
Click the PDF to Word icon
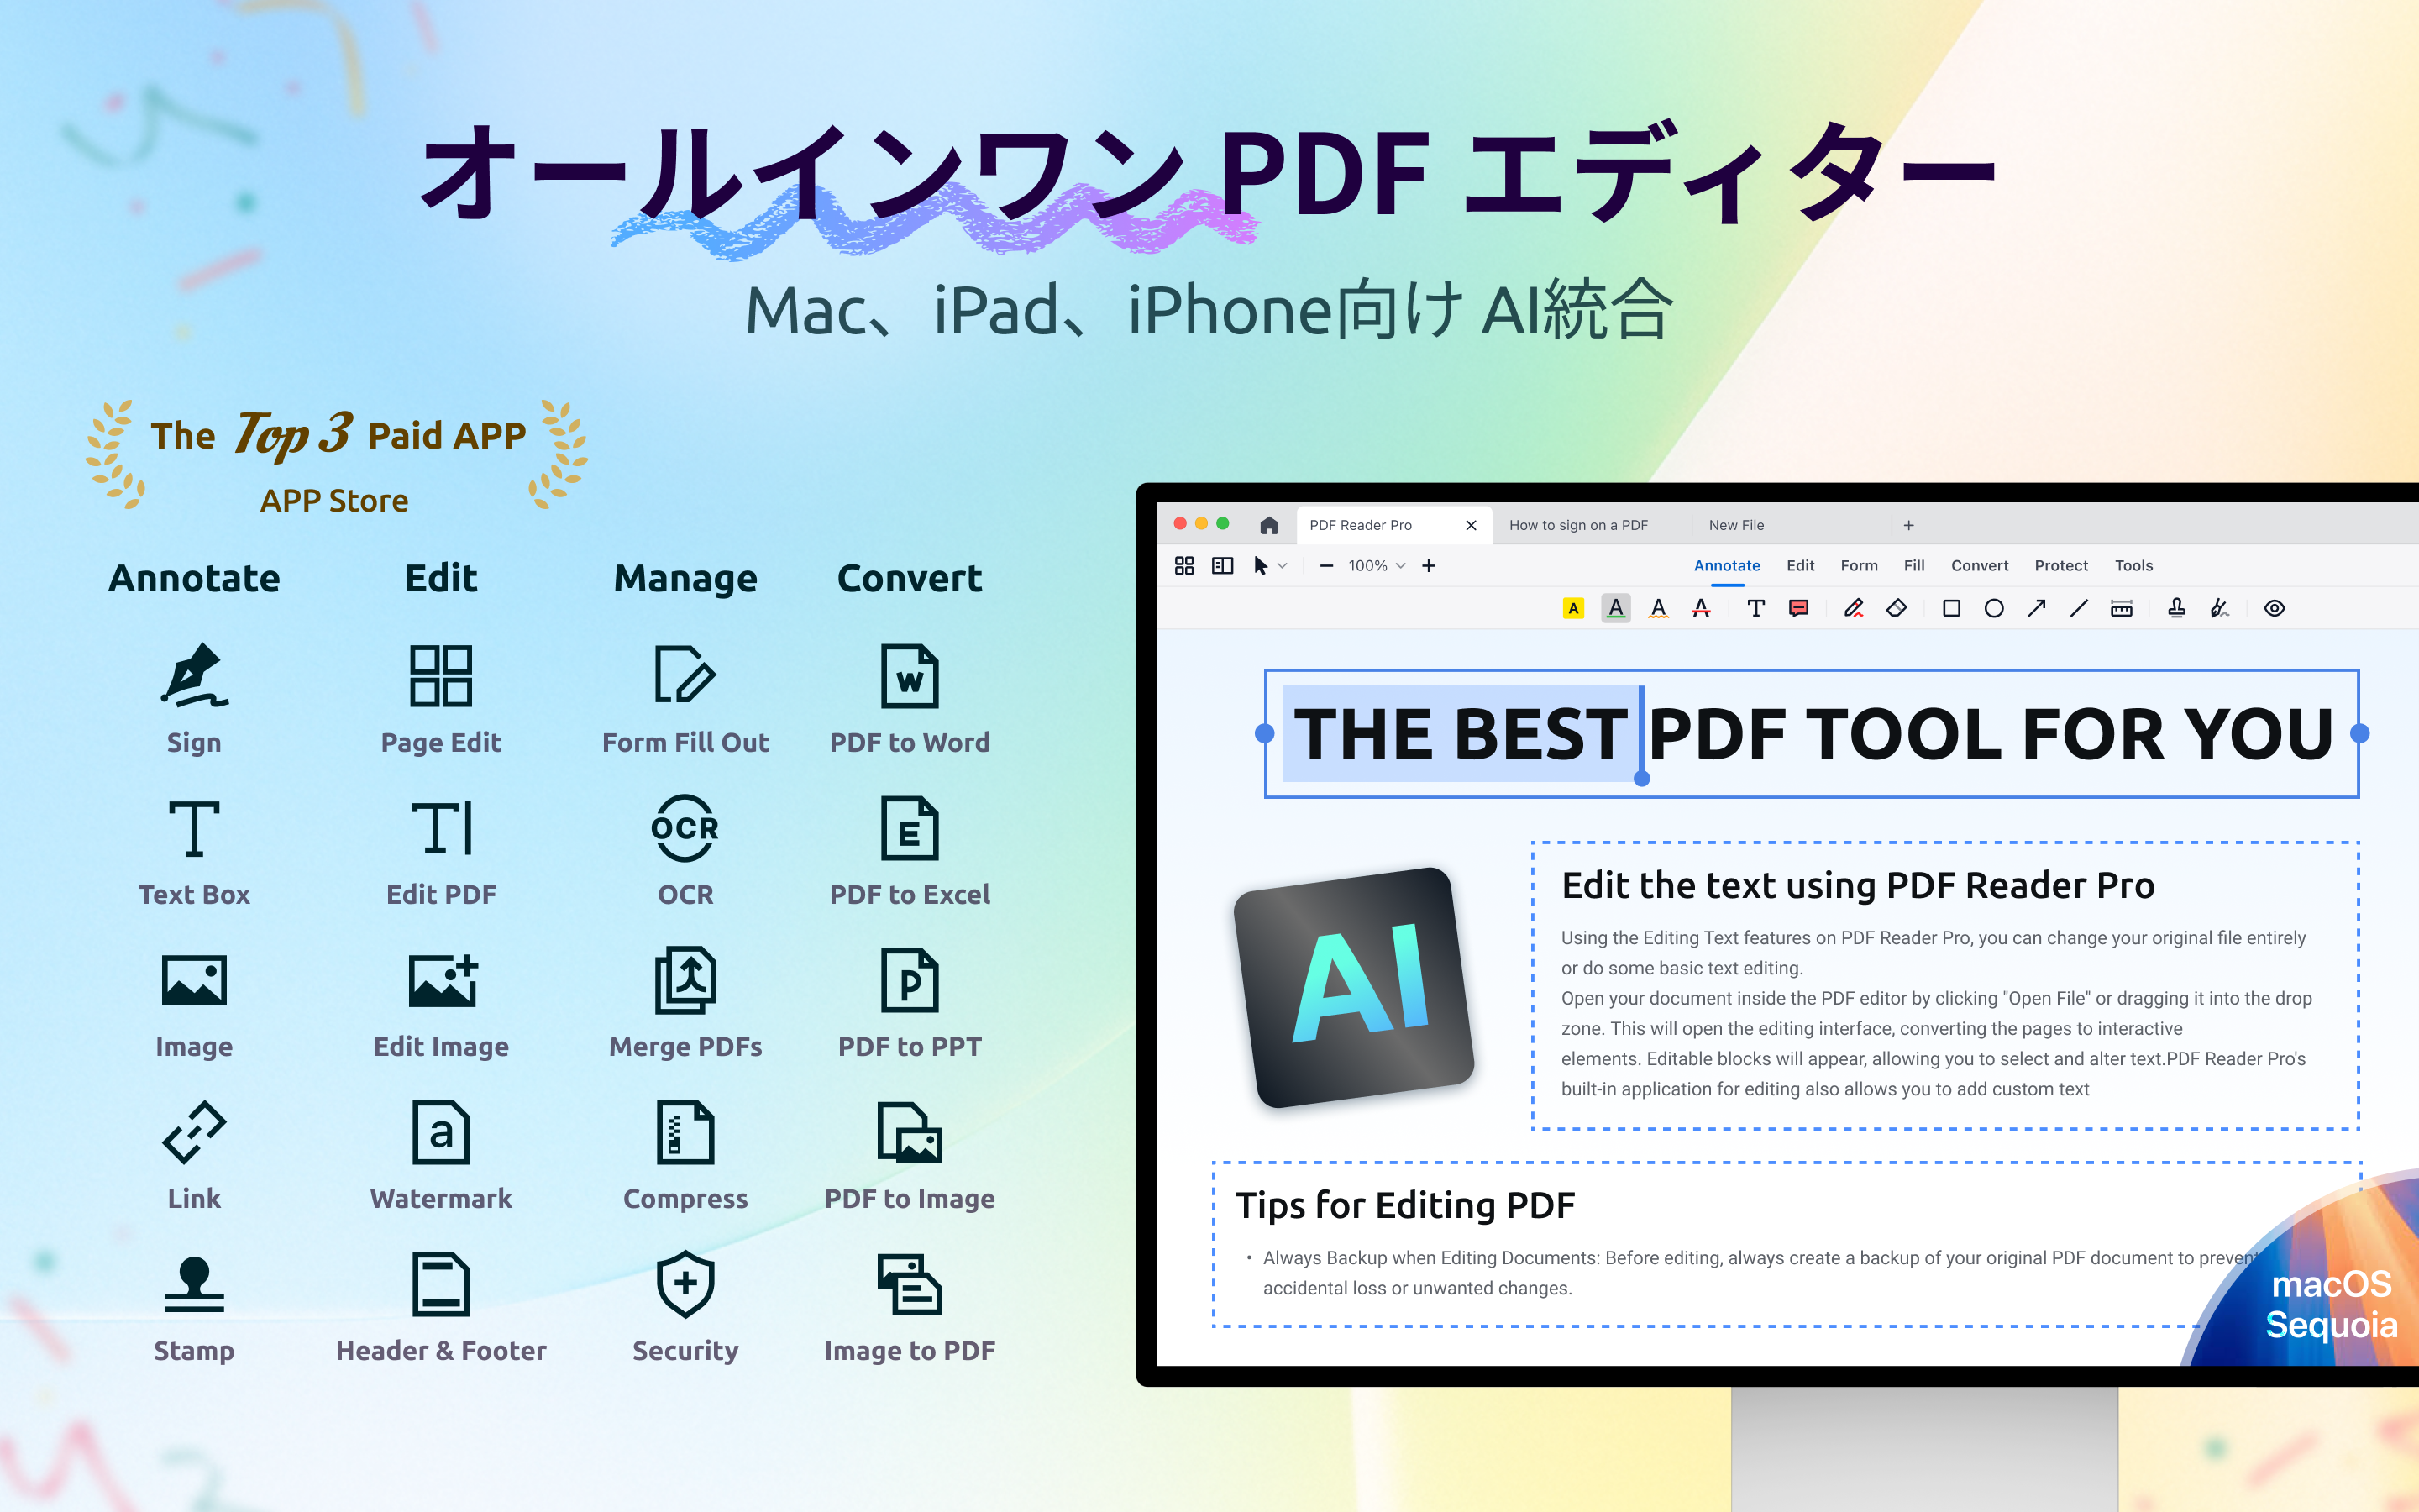tap(910, 675)
